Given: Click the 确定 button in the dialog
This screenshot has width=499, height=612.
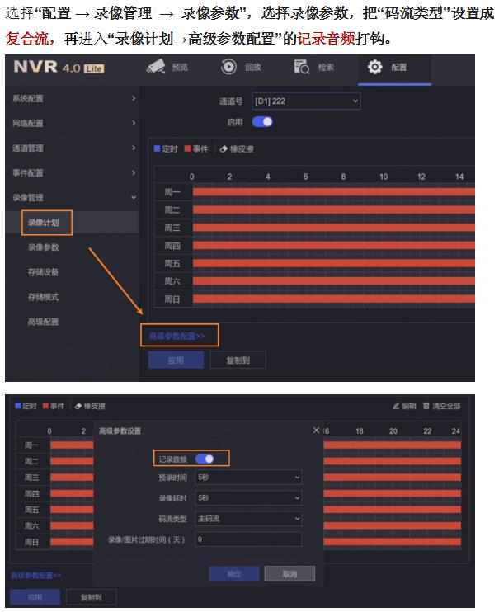Looking at the screenshot, I should coord(234,574).
